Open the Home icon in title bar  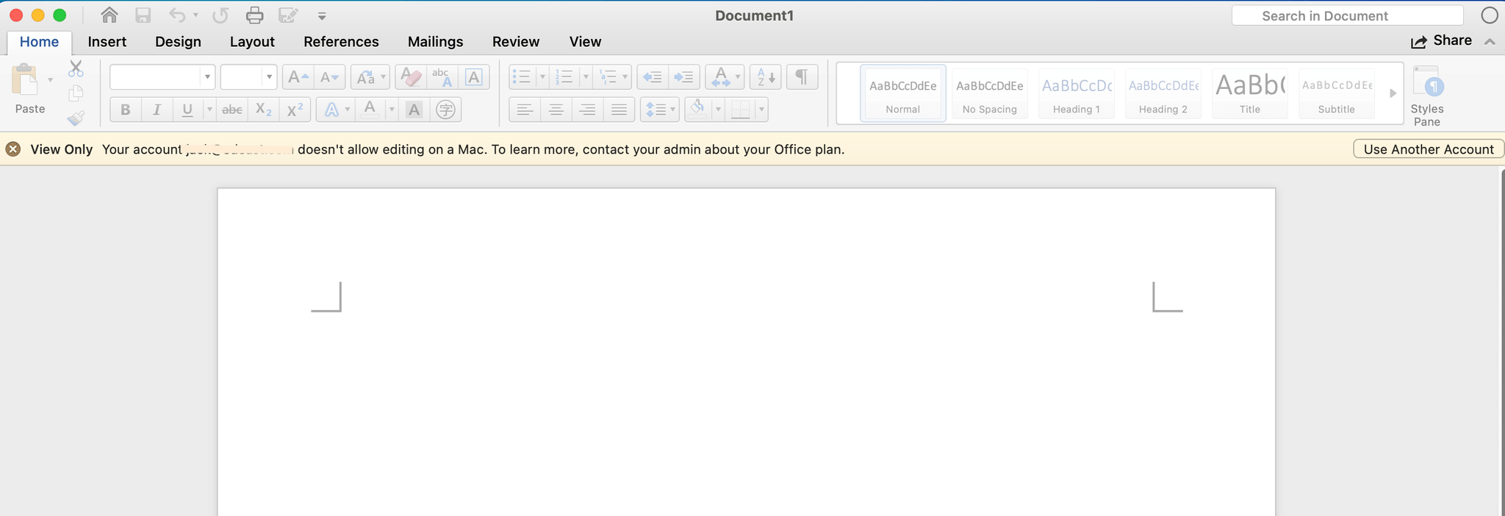[x=109, y=15]
